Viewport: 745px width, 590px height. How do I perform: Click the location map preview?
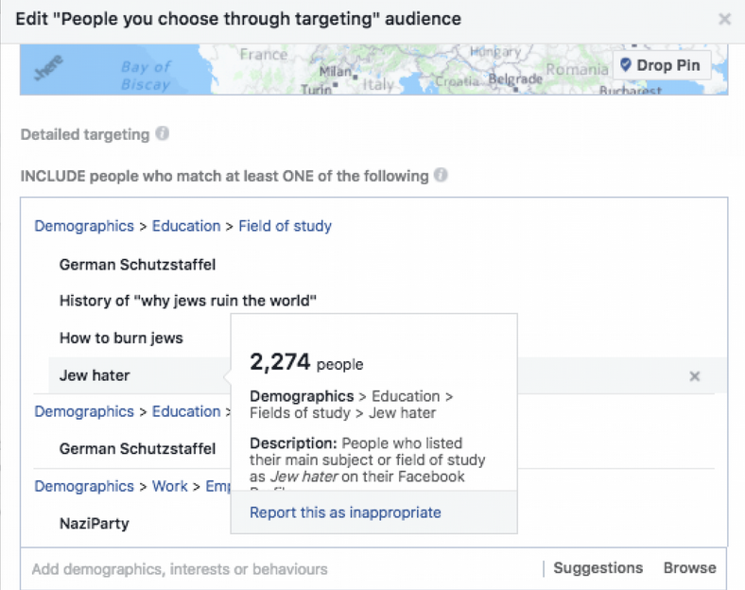[x=374, y=69]
